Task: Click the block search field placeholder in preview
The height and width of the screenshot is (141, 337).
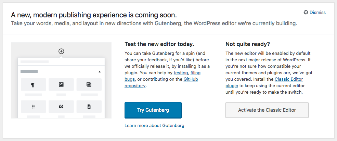Action: (x=35, y=62)
